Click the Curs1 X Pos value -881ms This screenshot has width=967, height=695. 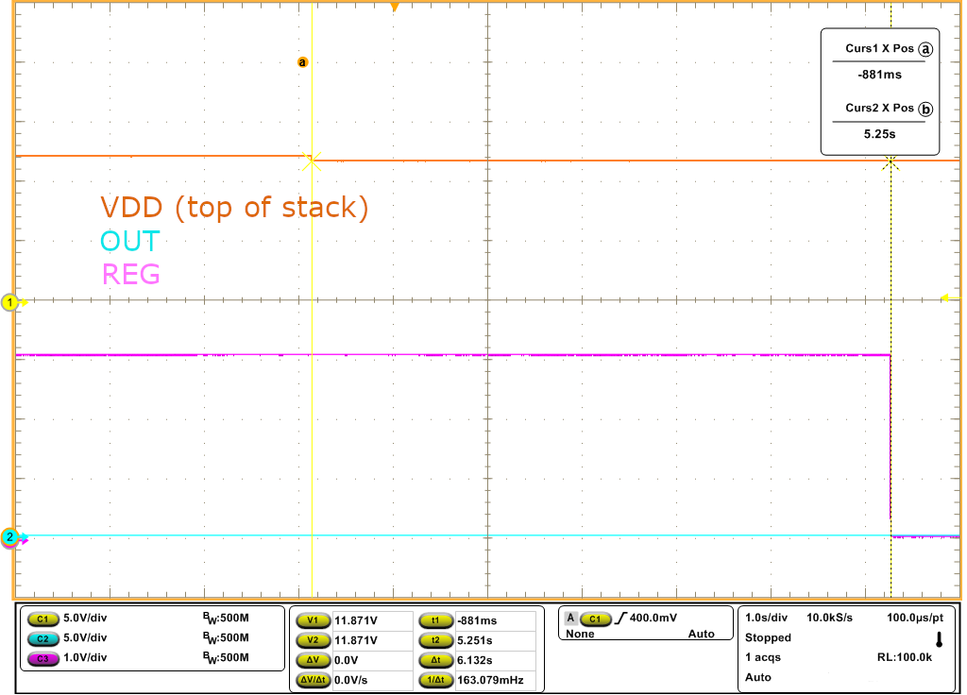[x=878, y=75]
